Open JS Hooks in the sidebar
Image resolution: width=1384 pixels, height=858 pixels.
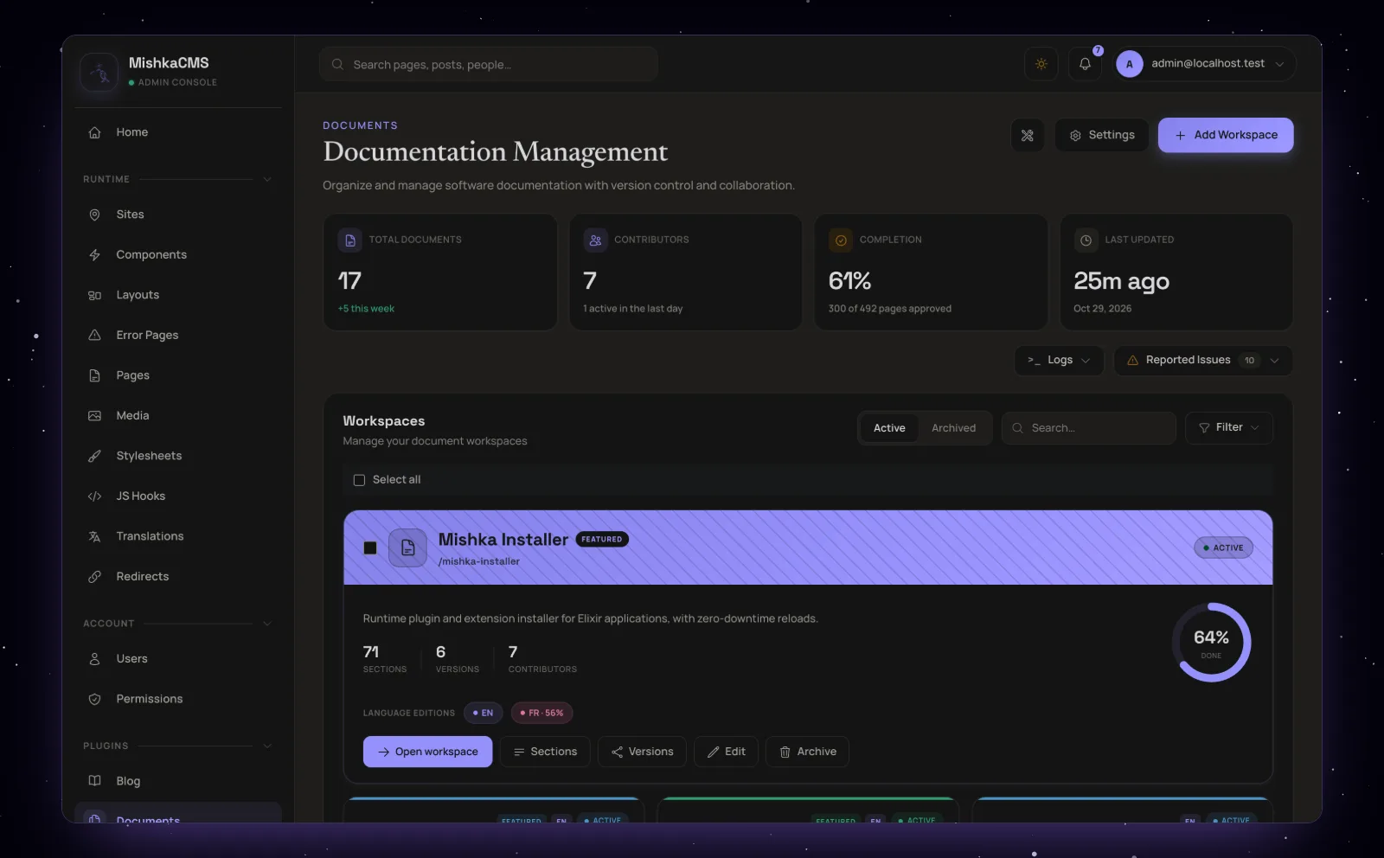click(x=178, y=496)
